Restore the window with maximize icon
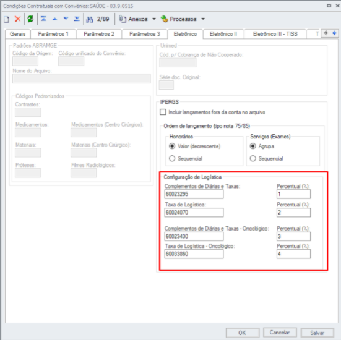This screenshot has width=341, height=340. (329, 6)
